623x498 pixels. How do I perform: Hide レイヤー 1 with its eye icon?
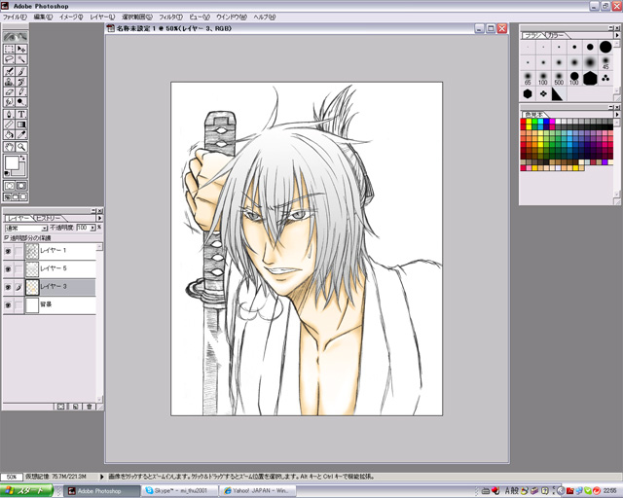(x=8, y=251)
